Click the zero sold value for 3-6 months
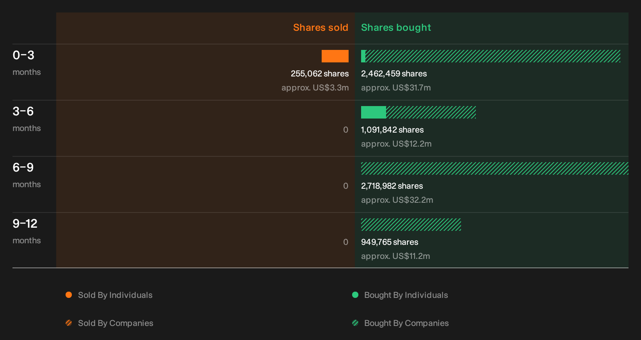 point(345,130)
